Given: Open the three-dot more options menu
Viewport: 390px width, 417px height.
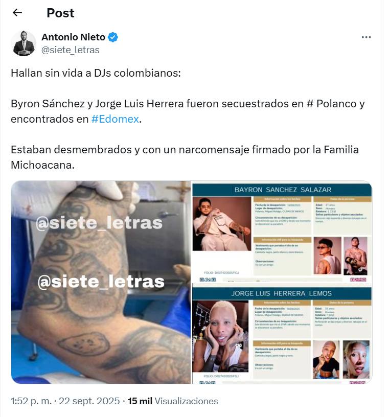Looking at the screenshot, I should (x=366, y=37).
